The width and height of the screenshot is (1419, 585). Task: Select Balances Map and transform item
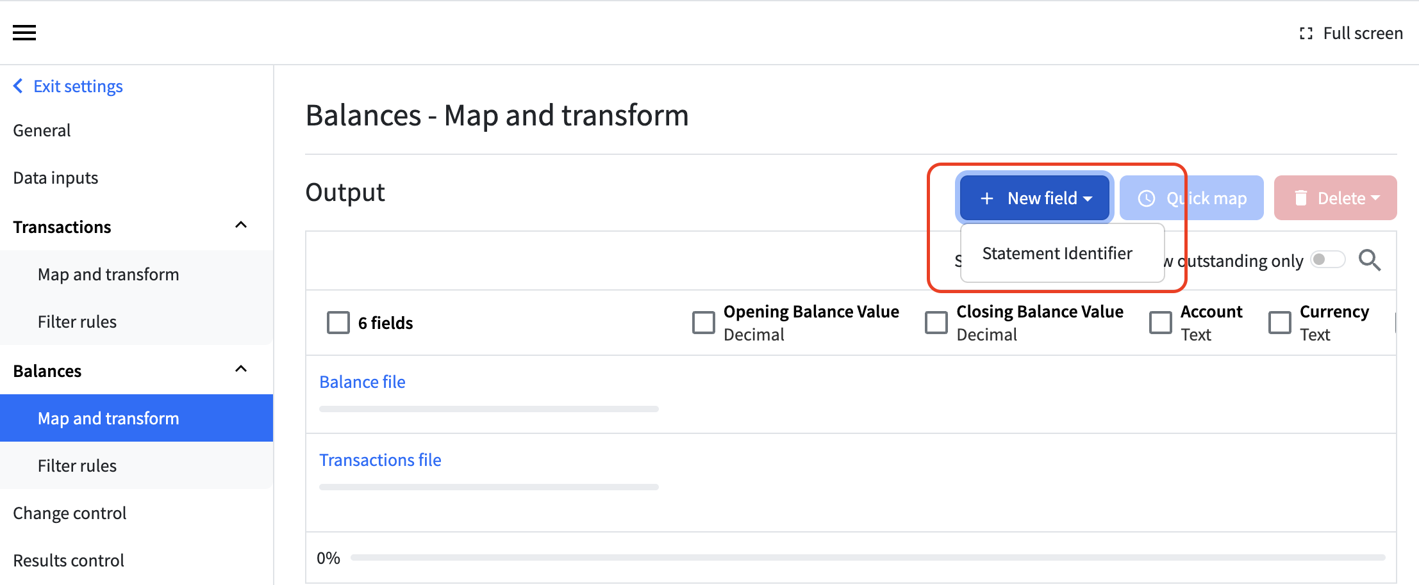(x=137, y=418)
